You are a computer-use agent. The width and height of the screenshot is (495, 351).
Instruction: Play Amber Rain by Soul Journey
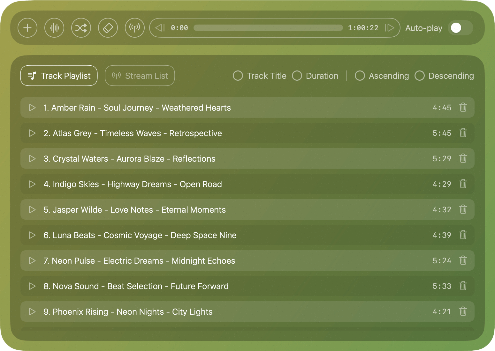pyautogui.click(x=32, y=107)
